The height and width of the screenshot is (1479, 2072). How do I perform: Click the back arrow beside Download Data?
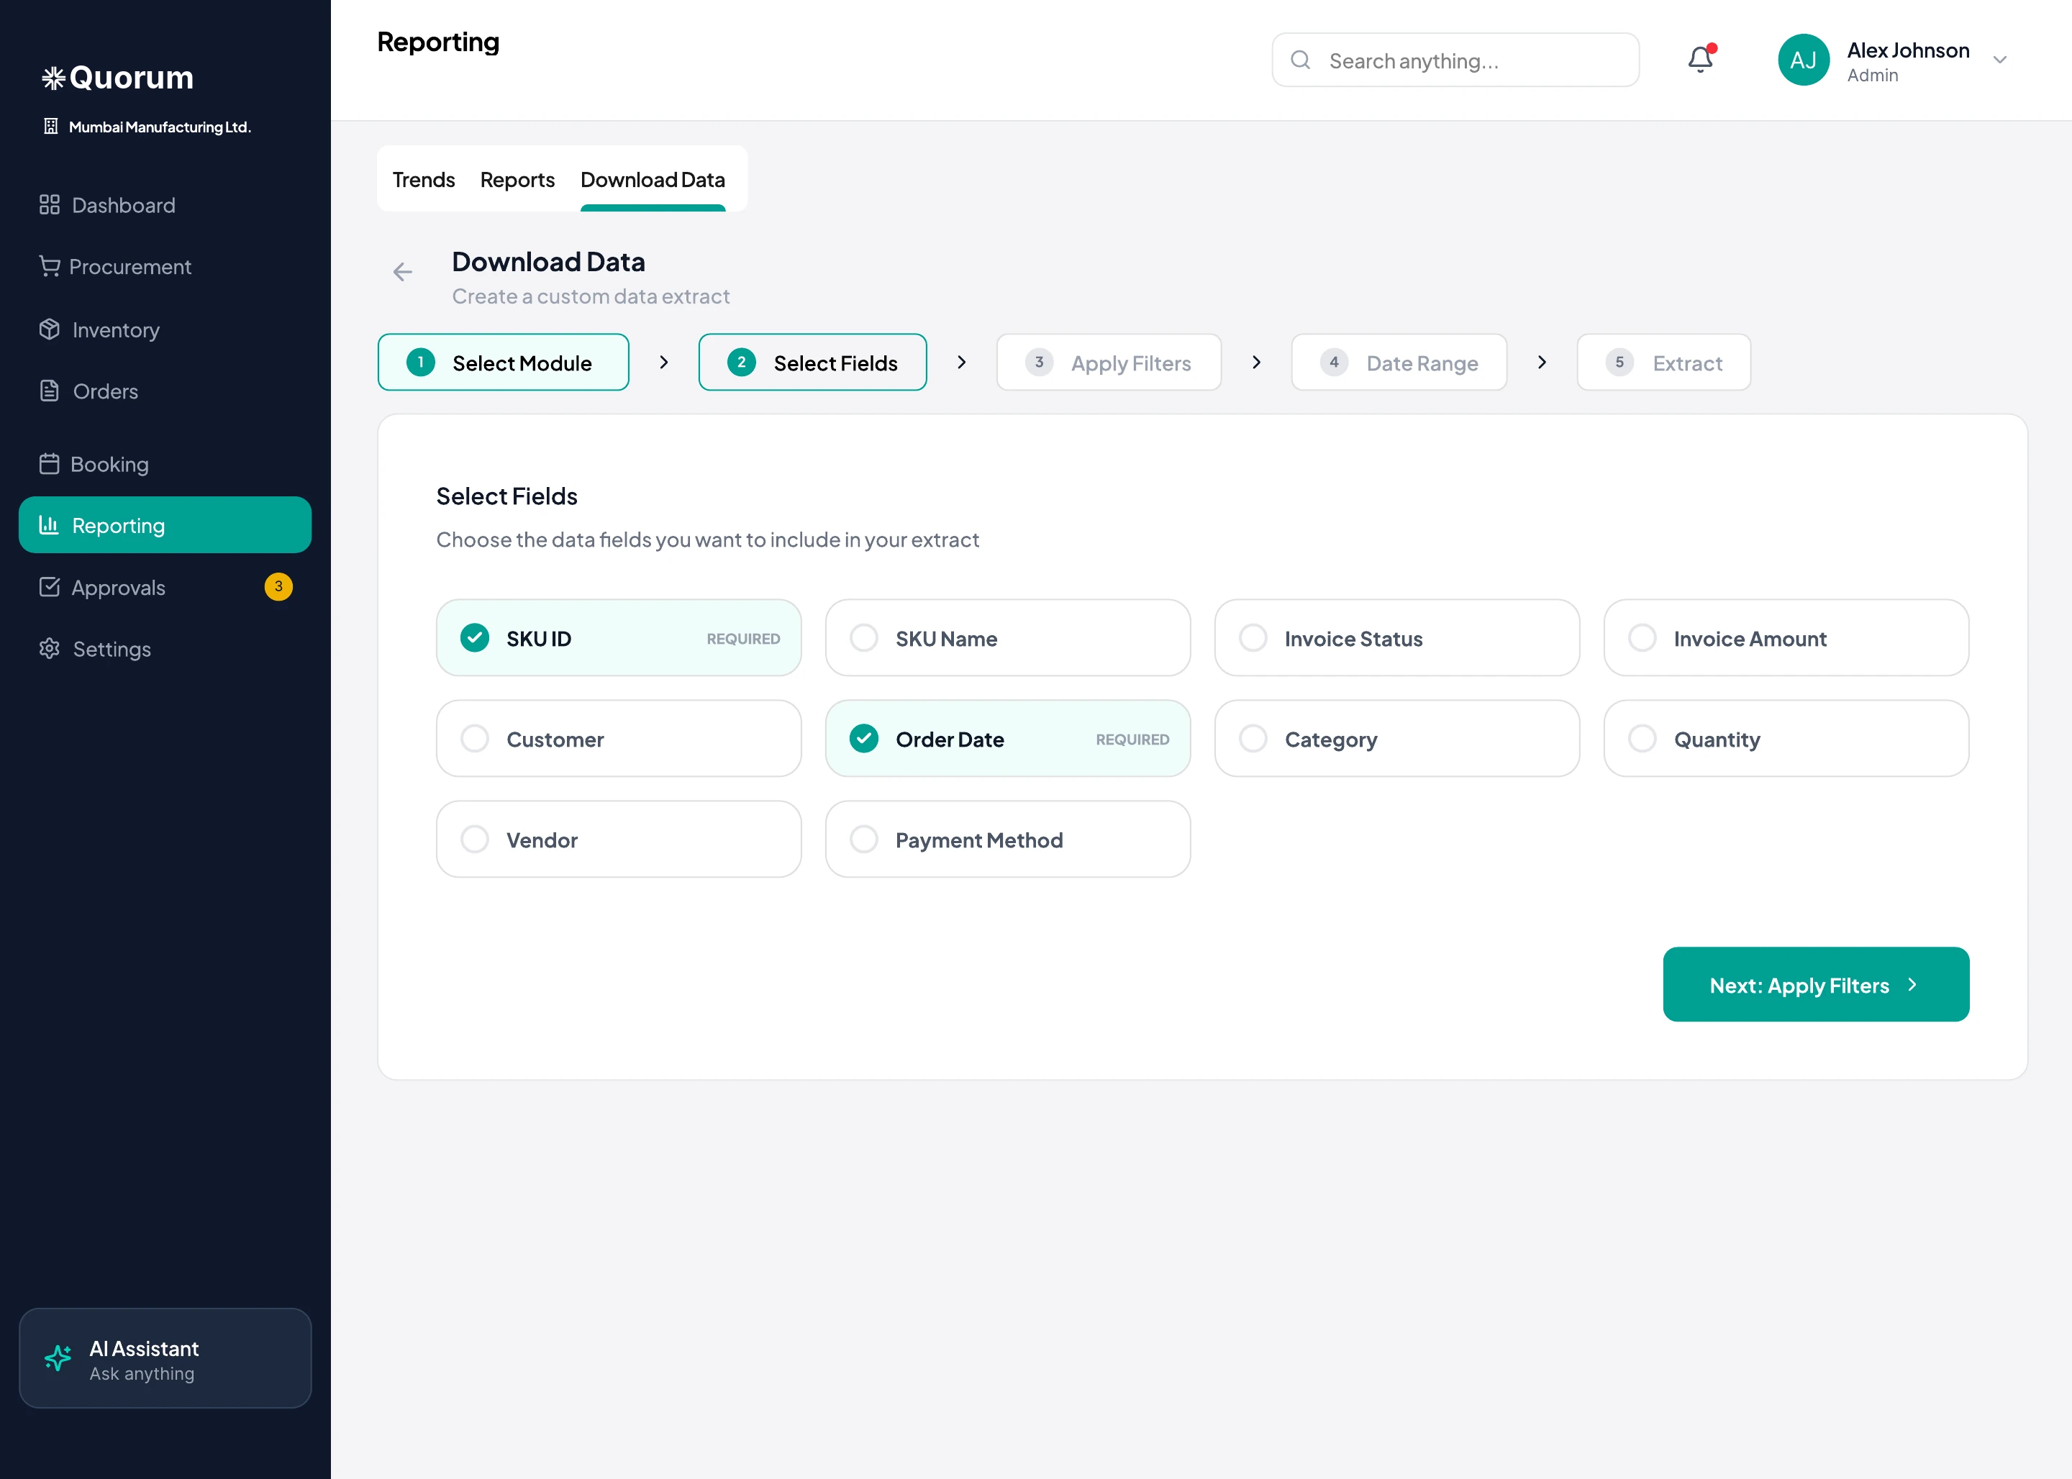tap(403, 271)
